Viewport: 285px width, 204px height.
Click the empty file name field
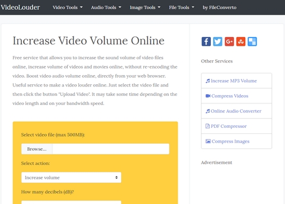point(111,149)
